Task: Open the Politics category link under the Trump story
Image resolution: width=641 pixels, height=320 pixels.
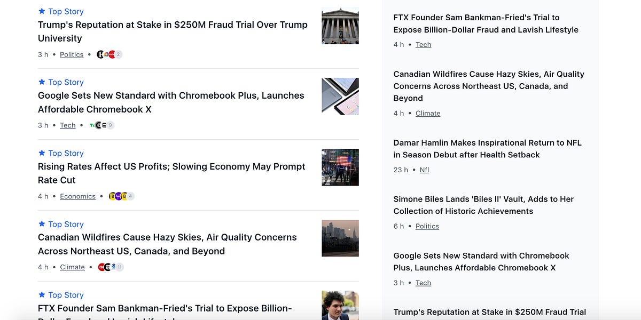Action: coord(71,54)
